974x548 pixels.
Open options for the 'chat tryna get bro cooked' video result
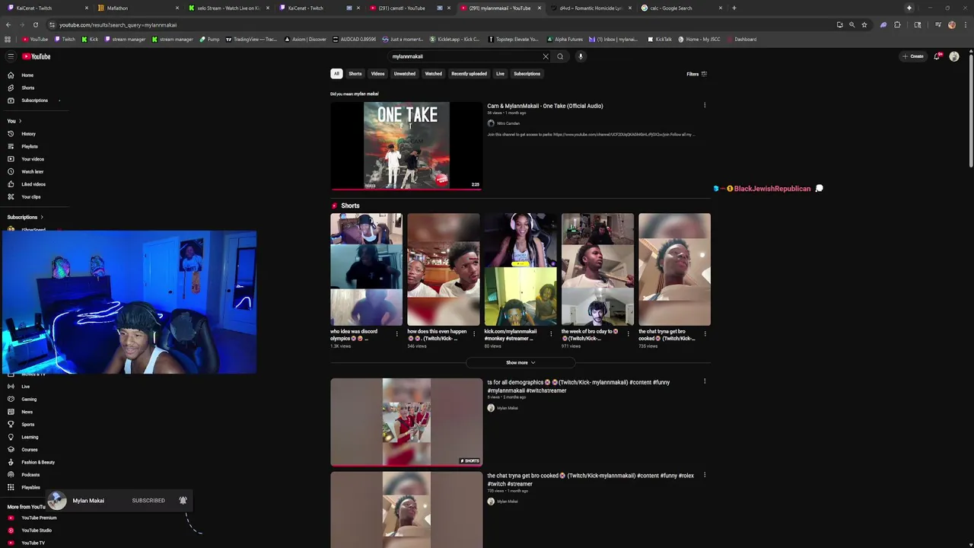[x=705, y=475]
